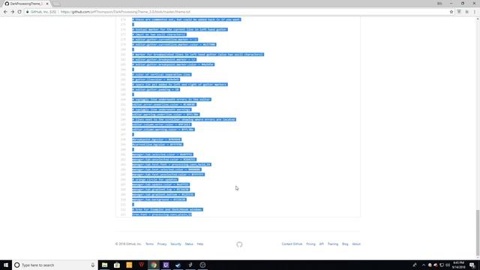Open the Contact GitHub footer link
Screen dimensions: 480x270
(292, 244)
